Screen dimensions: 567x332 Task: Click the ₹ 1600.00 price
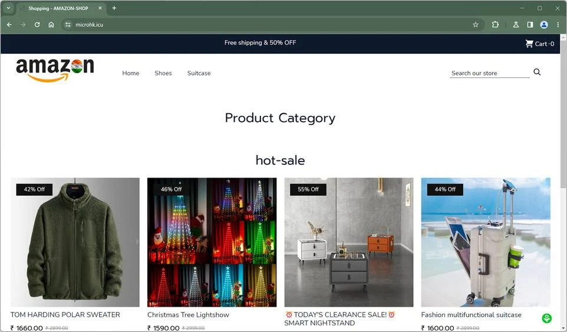click(437, 328)
